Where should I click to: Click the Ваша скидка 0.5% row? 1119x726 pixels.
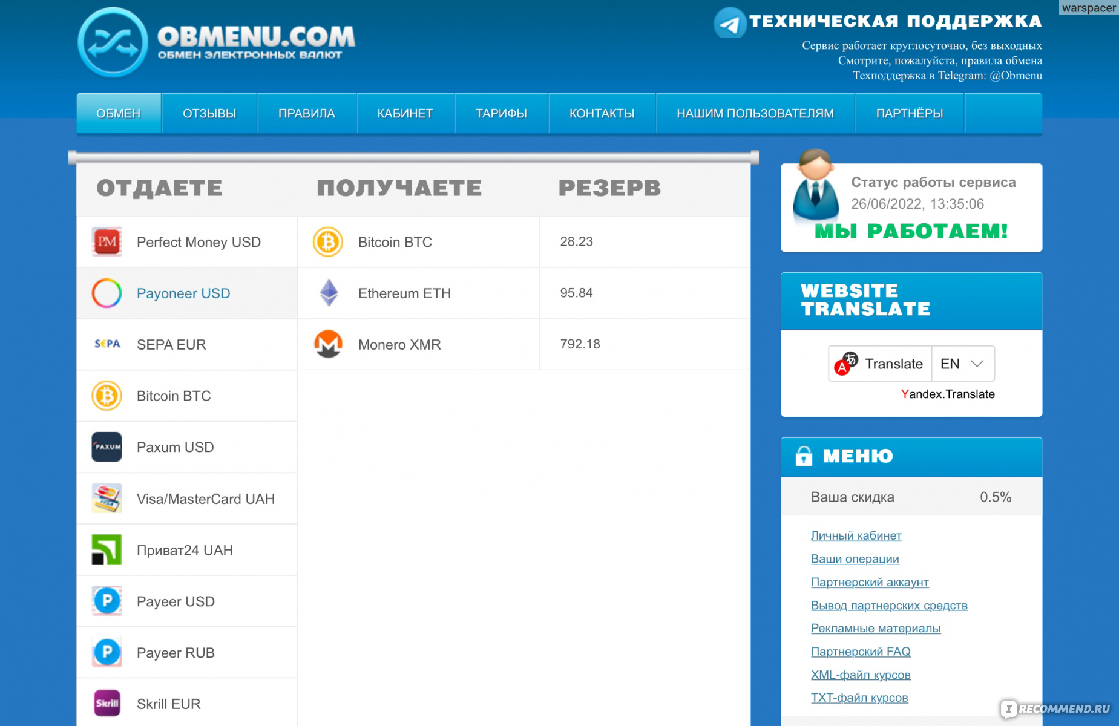coord(911,497)
